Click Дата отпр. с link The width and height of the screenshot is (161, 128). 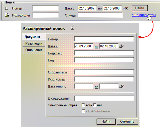tap(57, 86)
